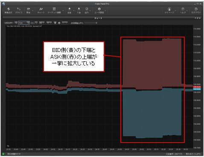Image resolution: width=204 pixels, height=157 pixels.
Task: Expand the ヘルプ help dropdown arrow
Action: coord(187,11)
